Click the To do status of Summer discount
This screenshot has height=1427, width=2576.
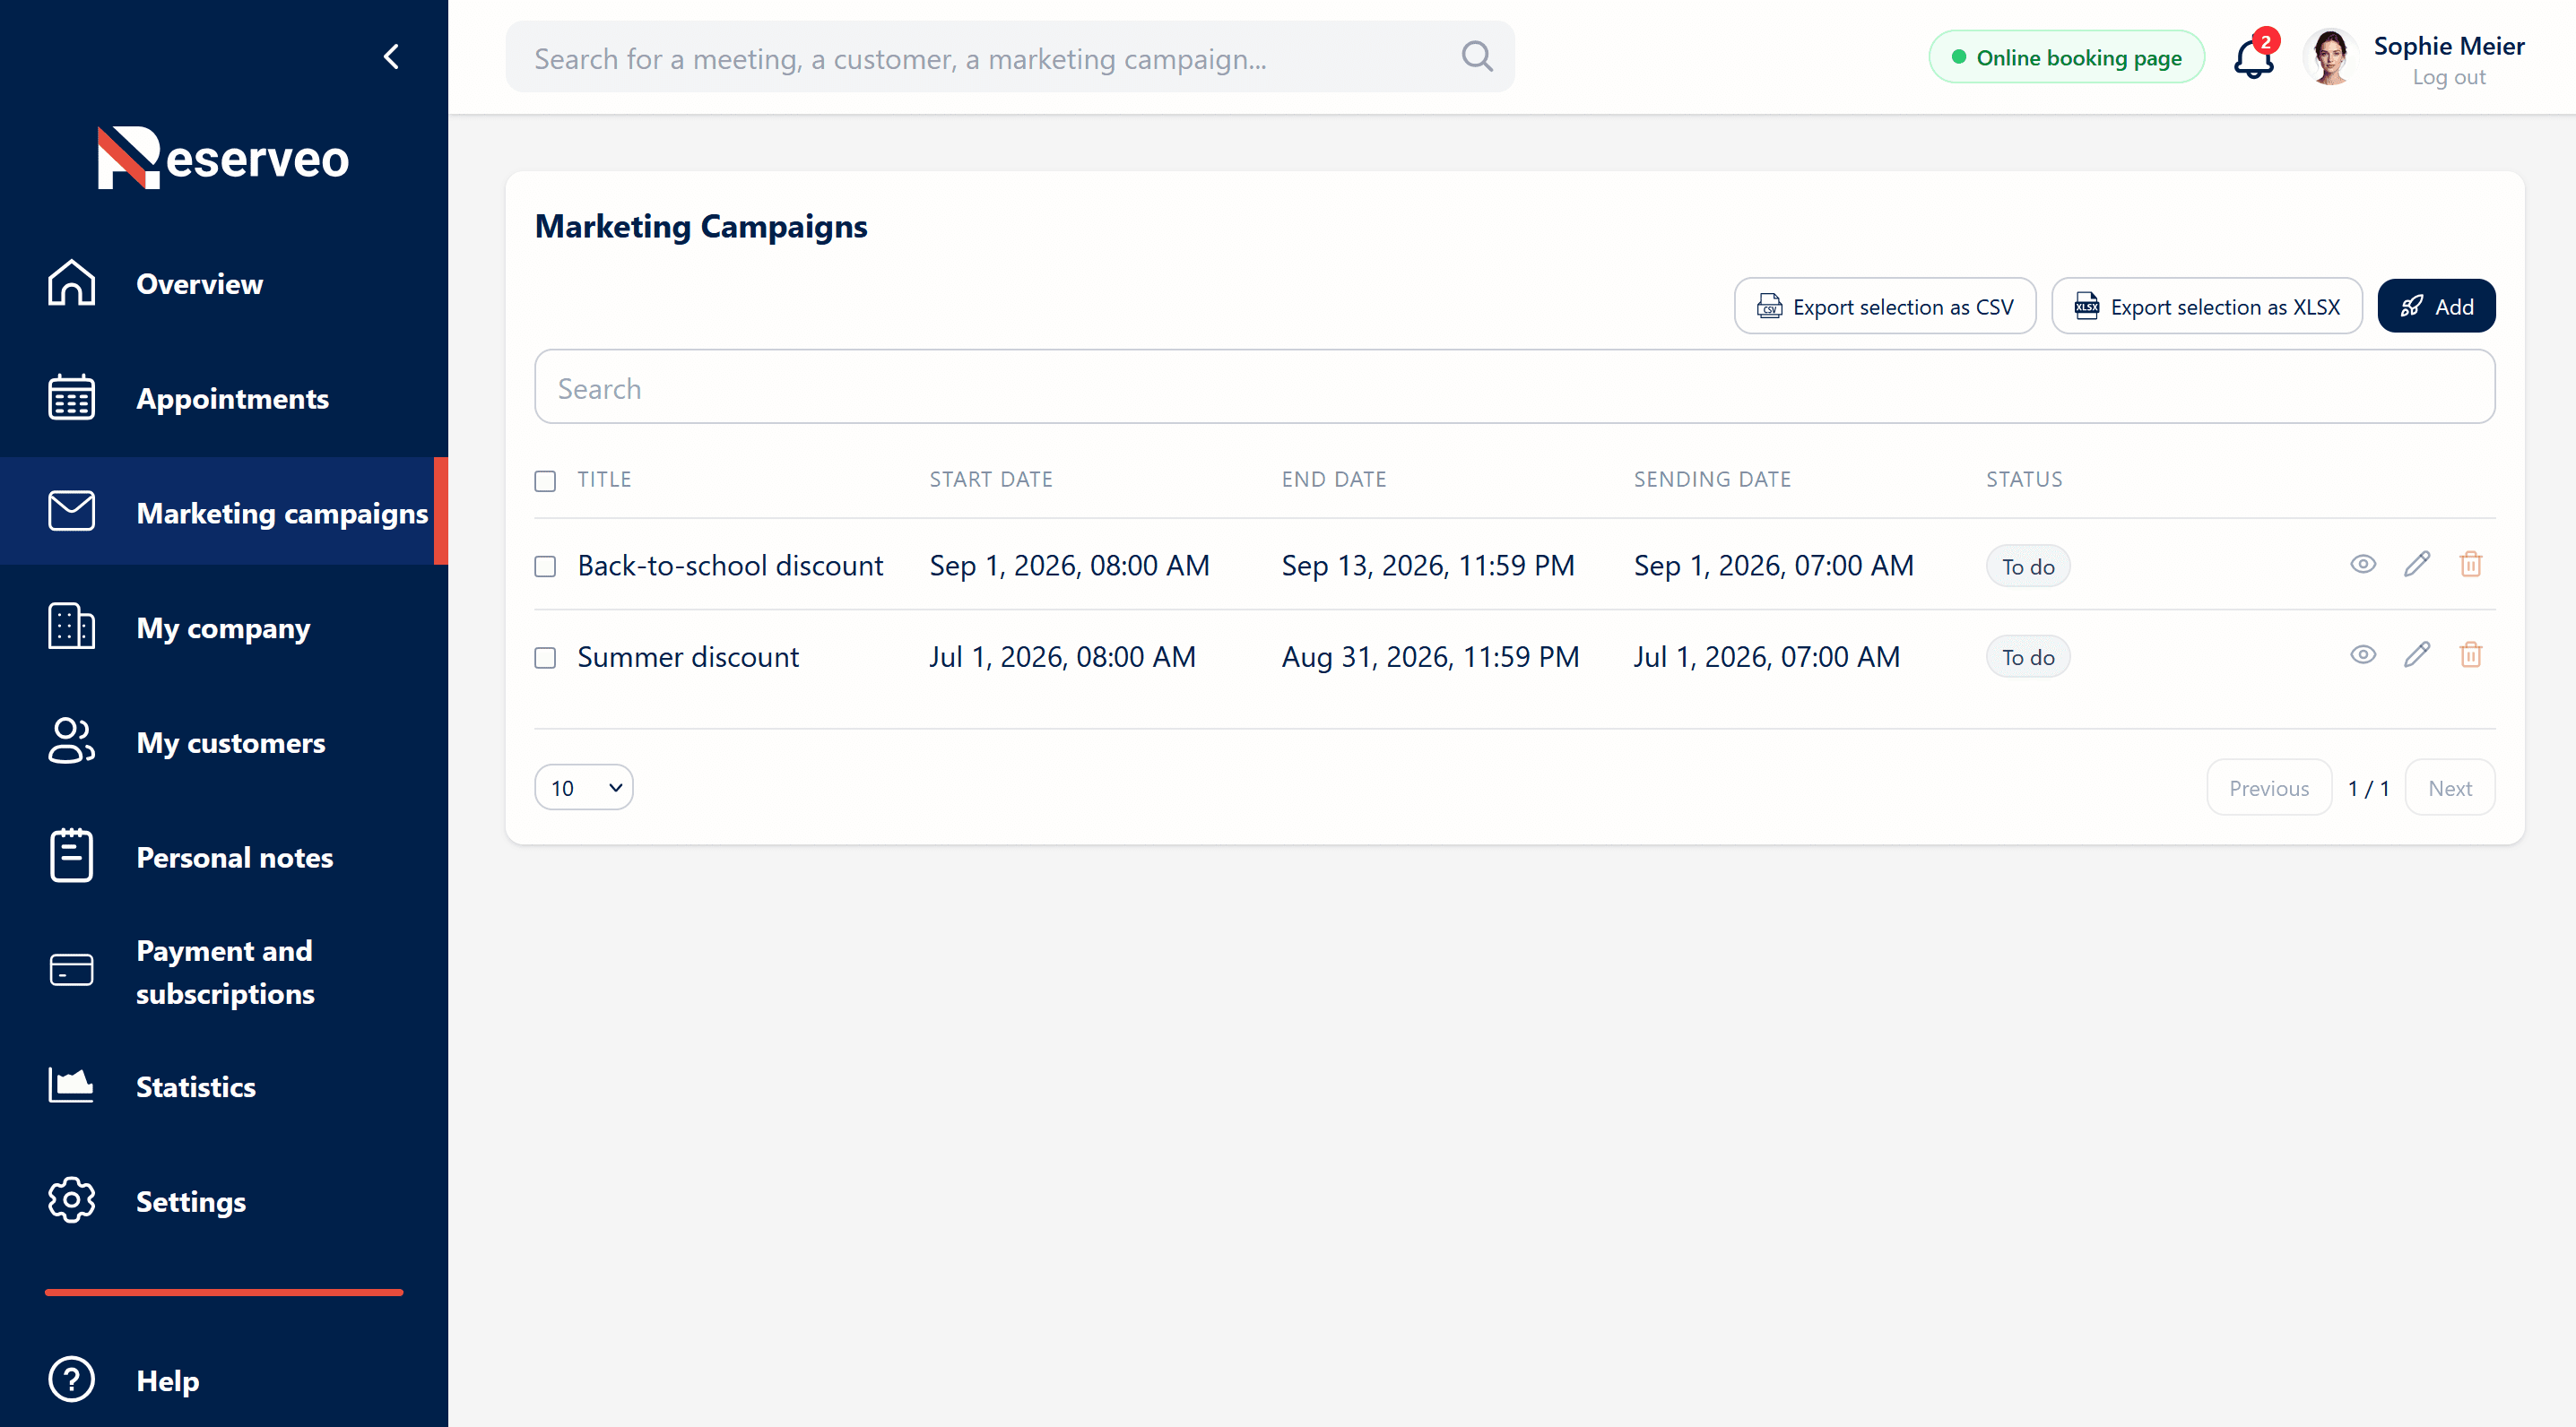tap(2028, 658)
